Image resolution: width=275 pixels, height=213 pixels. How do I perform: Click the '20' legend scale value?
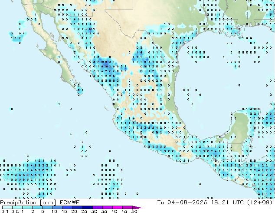click(74, 211)
